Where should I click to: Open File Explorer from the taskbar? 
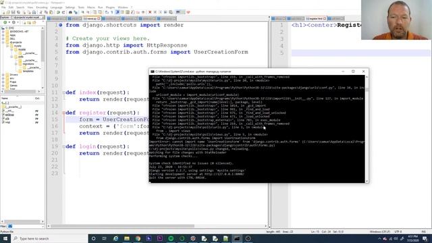[127, 238]
